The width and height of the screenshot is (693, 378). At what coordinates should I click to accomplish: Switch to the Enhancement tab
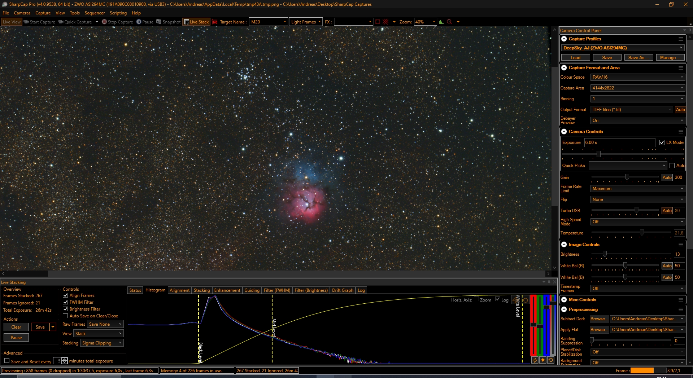[x=227, y=290]
